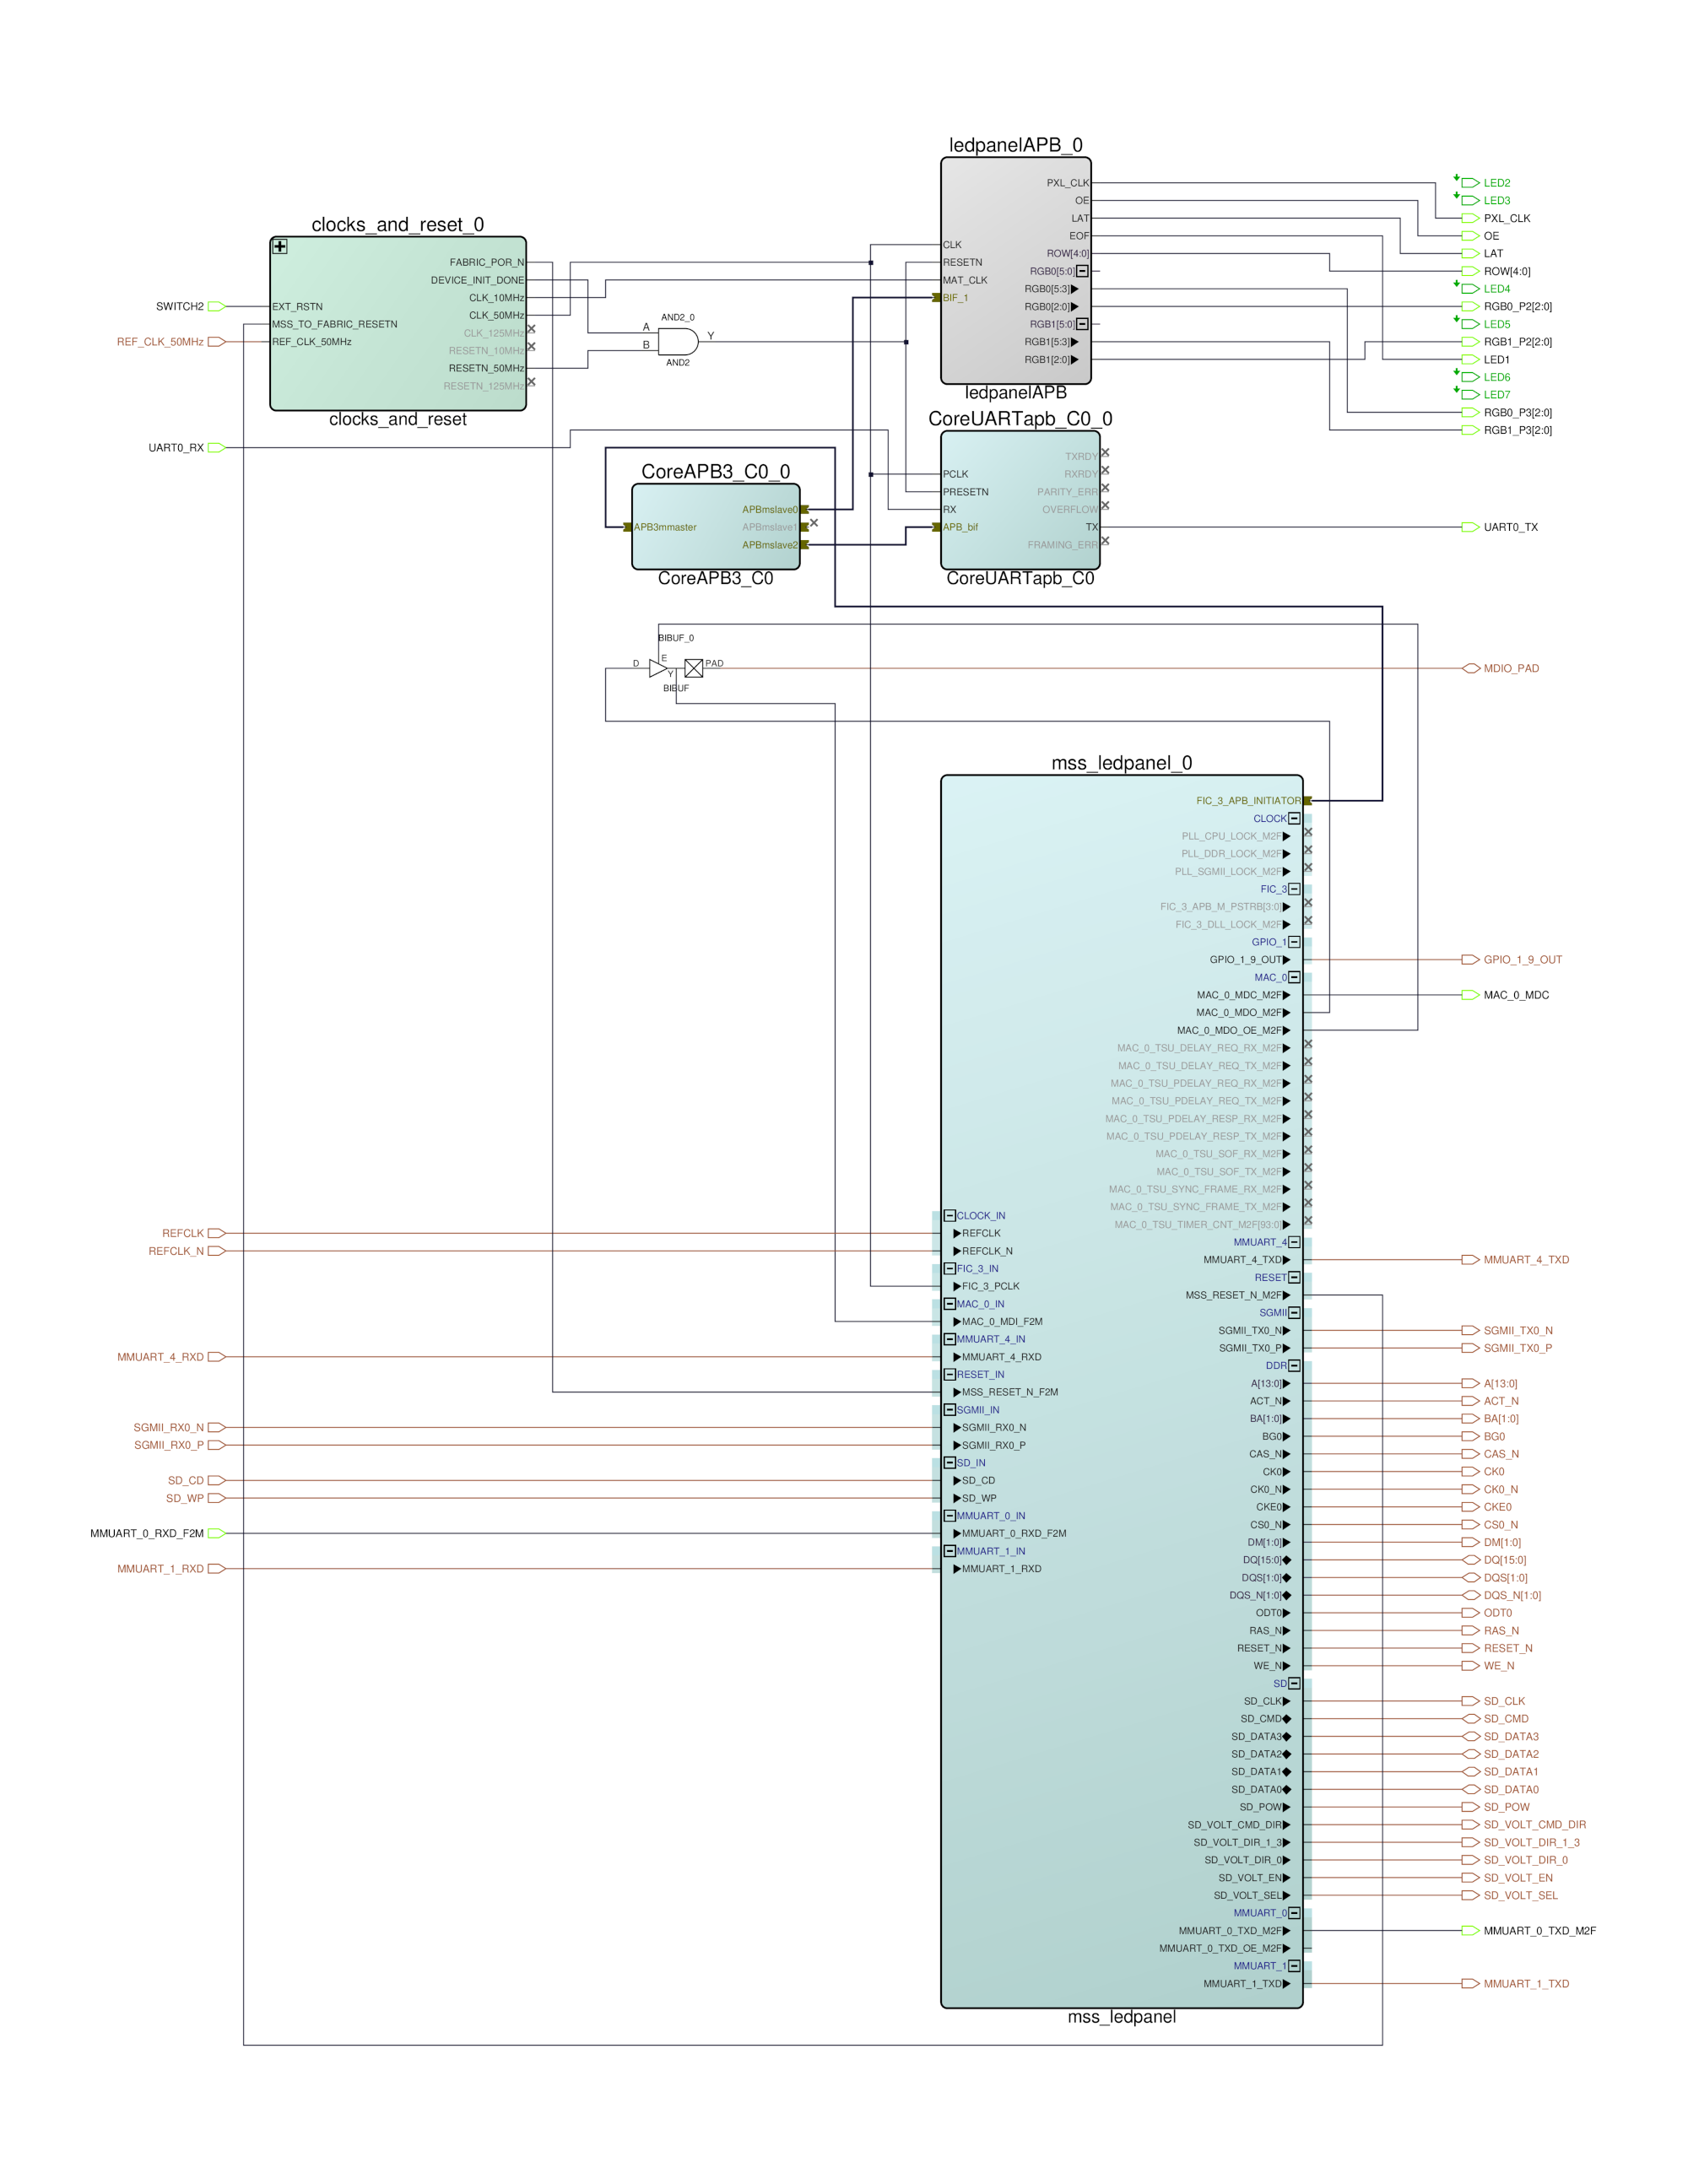Collapse the MAC_0 output pin group
Image resolution: width=1688 pixels, height=2184 pixels.
1294,977
